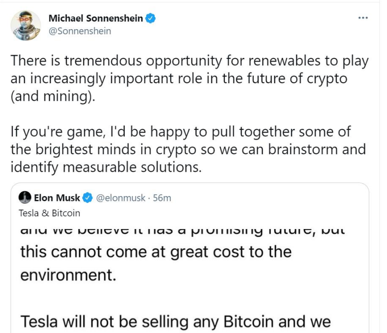Click the Elon Musk name in quoted tweet
Screen dimensions: 387x333
coord(57,198)
